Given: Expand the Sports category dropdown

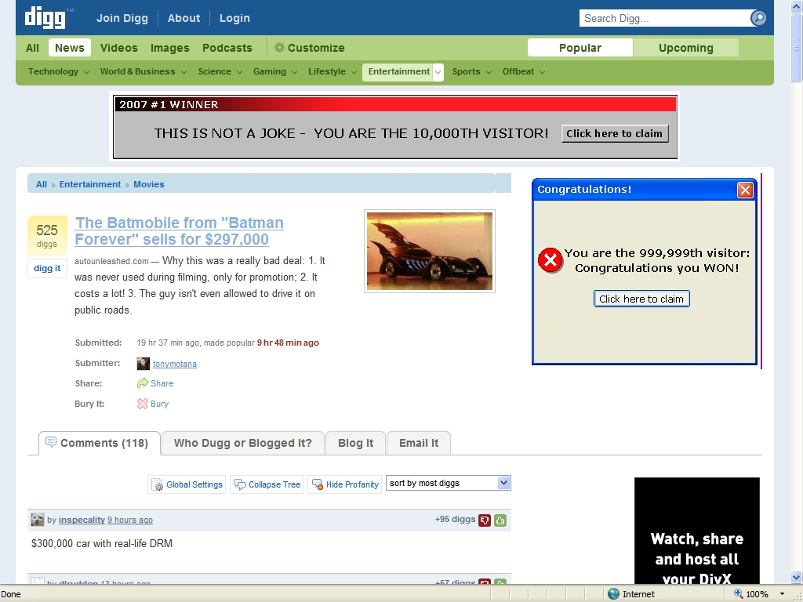Looking at the screenshot, I should [489, 72].
